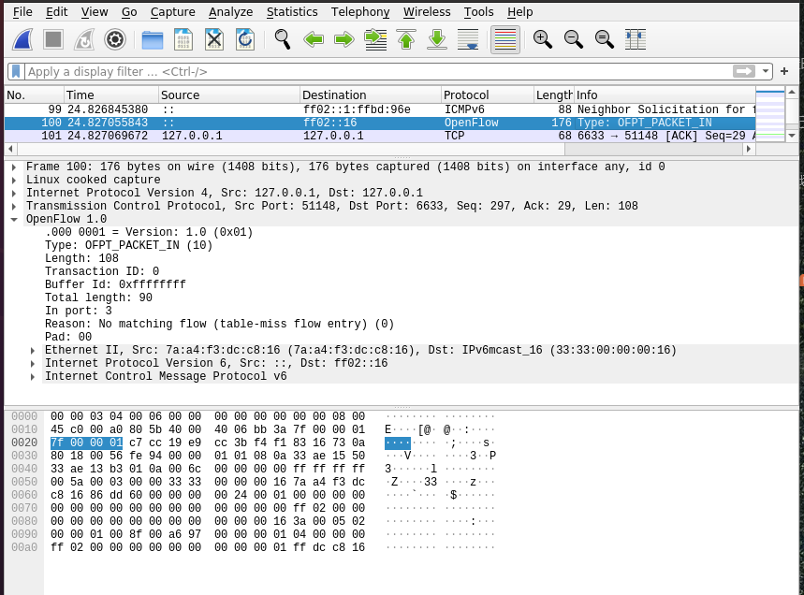Expand Ethernet II tree item
The width and height of the screenshot is (804, 595).
click(33, 351)
